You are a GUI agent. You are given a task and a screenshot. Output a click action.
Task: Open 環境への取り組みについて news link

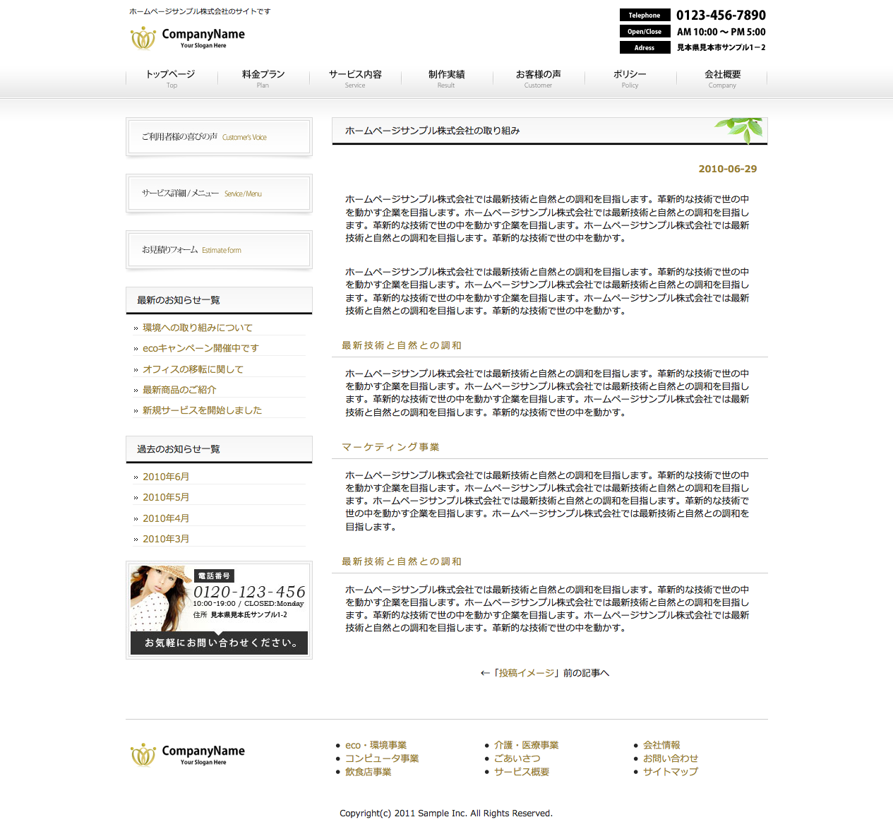pyautogui.click(x=198, y=328)
